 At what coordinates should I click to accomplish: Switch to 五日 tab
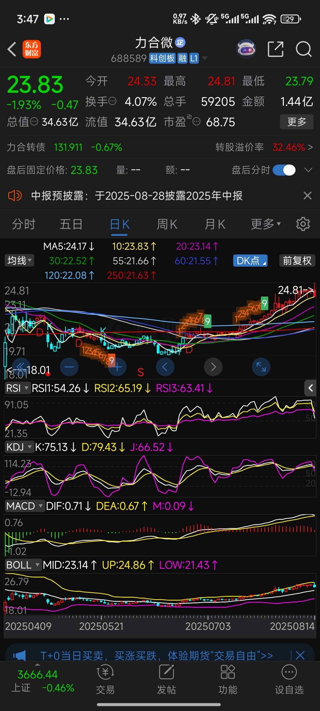71,224
